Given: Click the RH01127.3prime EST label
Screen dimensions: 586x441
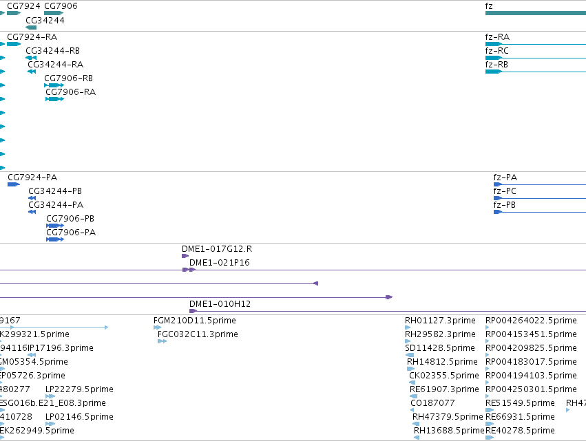Looking at the screenshot, I should tap(440, 321).
